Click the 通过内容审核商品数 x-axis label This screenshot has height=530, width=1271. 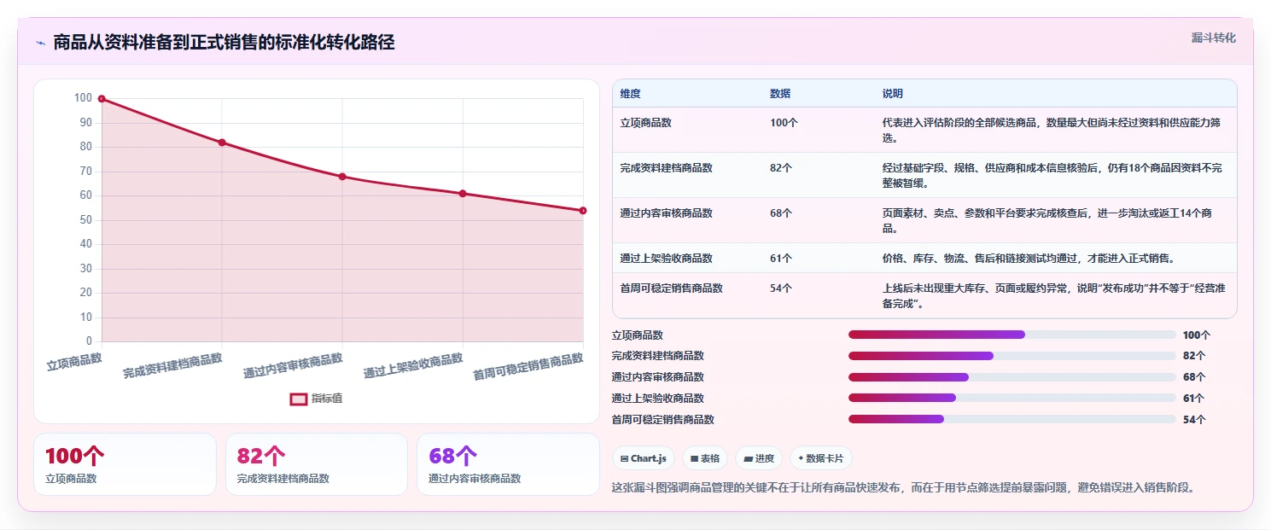pos(293,365)
